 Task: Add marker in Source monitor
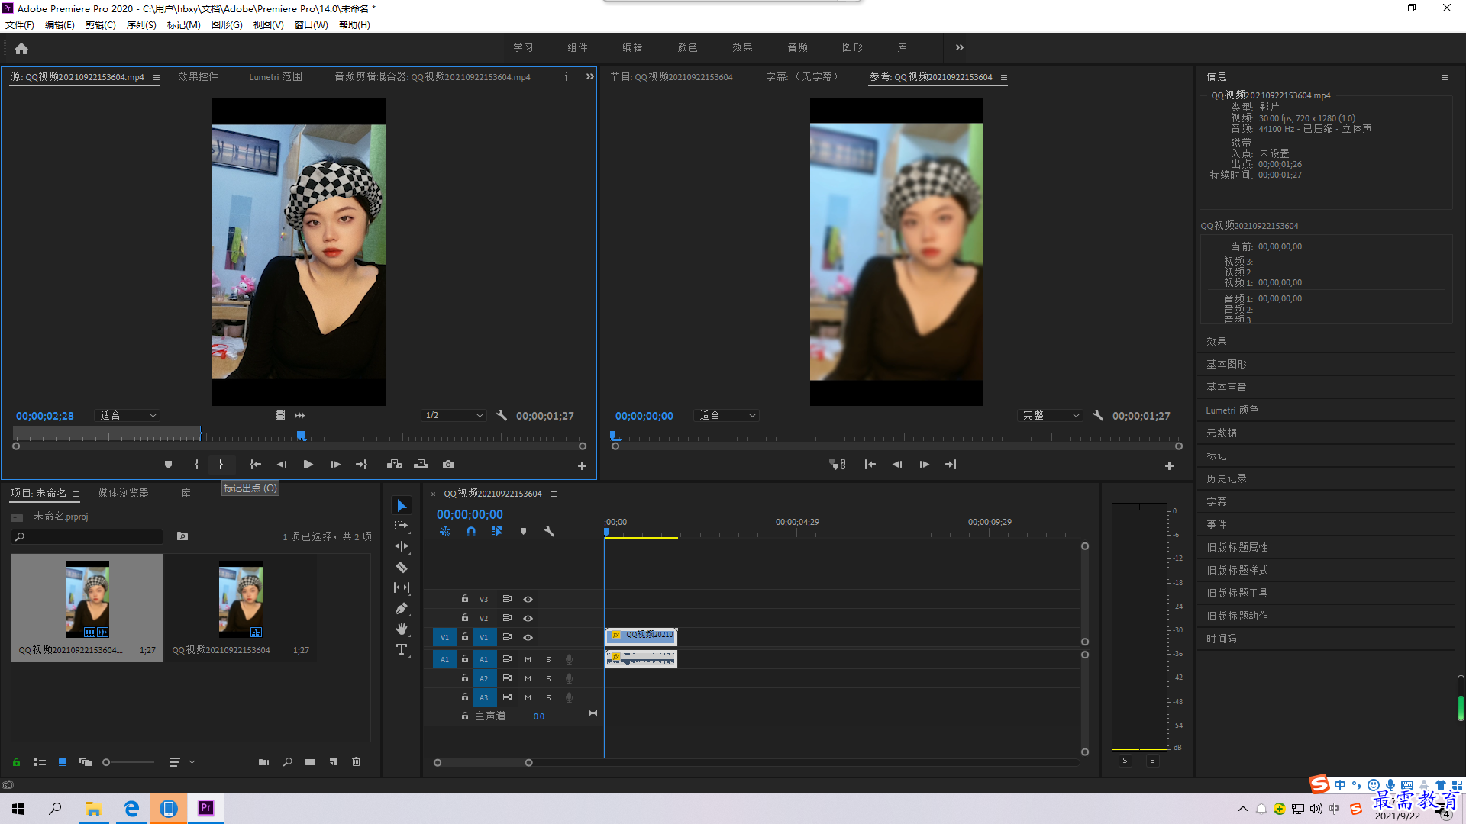tap(168, 465)
